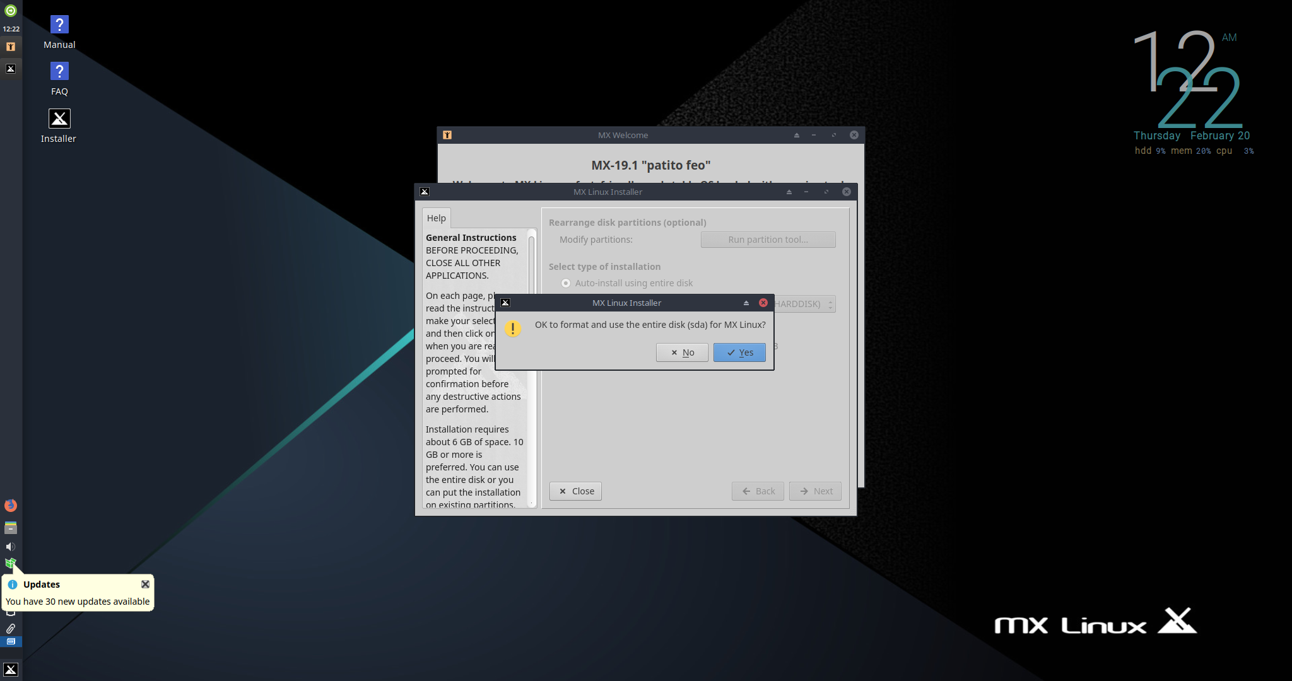1292x681 pixels.
Task: Click the "Thursday February 20" desktop date
Action: [1192, 136]
